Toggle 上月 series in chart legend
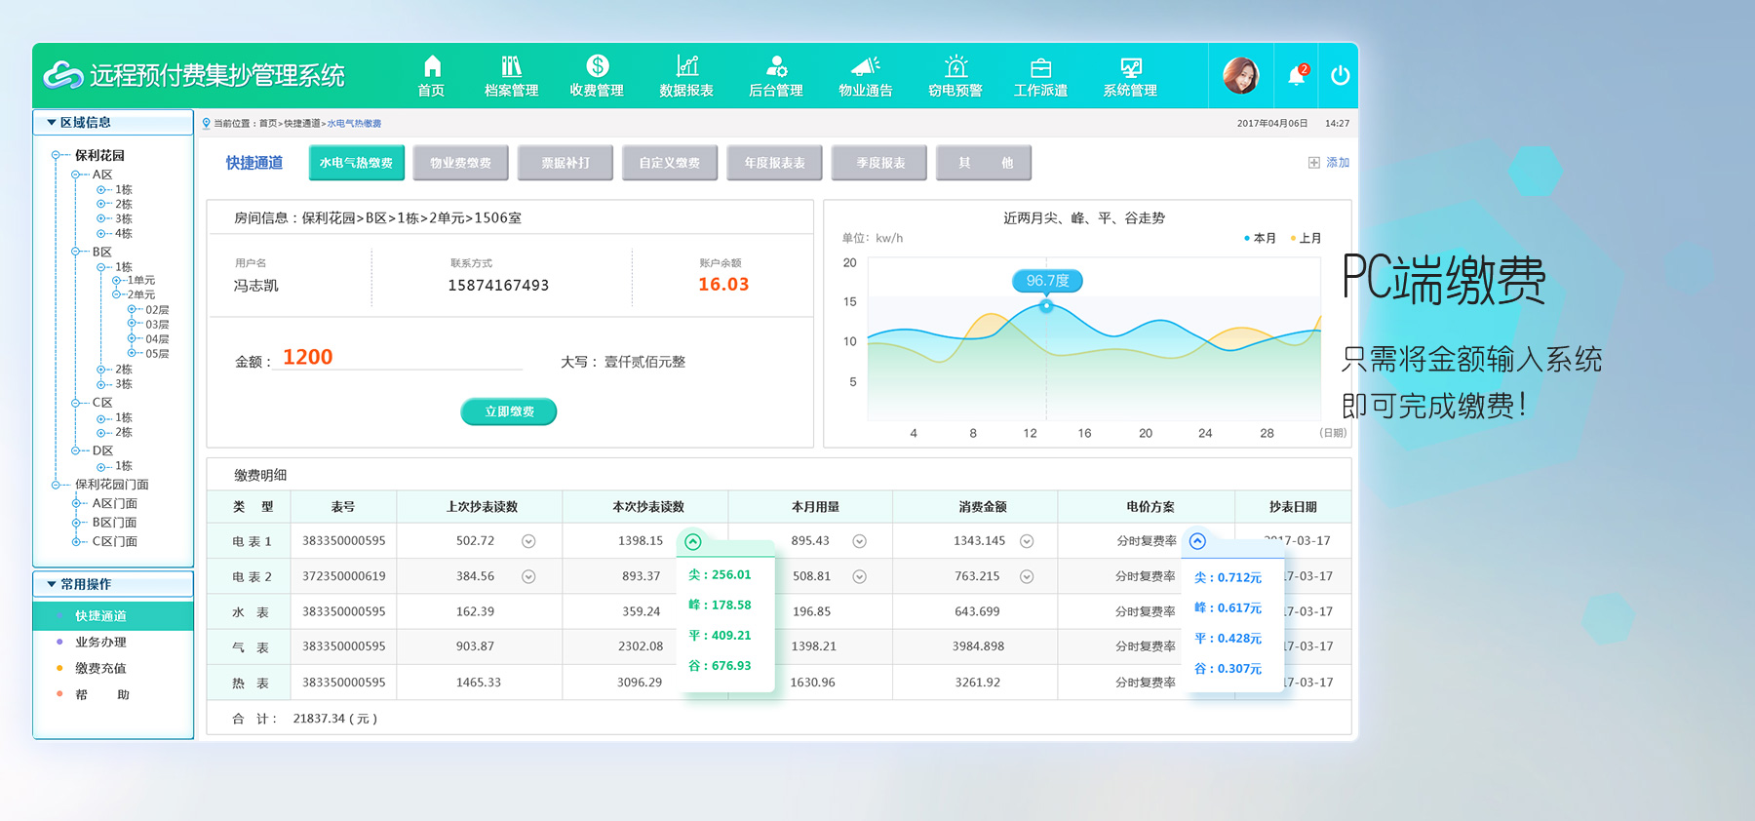Screen dimensions: 1755x821 pos(1306,238)
